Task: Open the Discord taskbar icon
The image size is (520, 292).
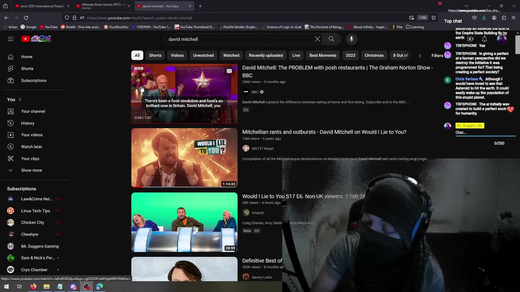Action: [x=73, y=287]
